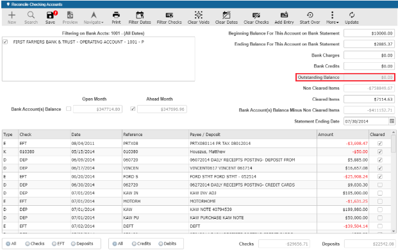Click the table scrollbar up arrow

[394, 132]
